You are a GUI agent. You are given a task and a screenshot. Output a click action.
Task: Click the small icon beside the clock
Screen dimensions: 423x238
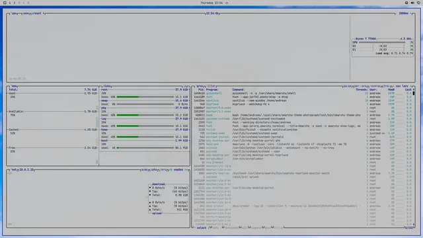point(227,3)
